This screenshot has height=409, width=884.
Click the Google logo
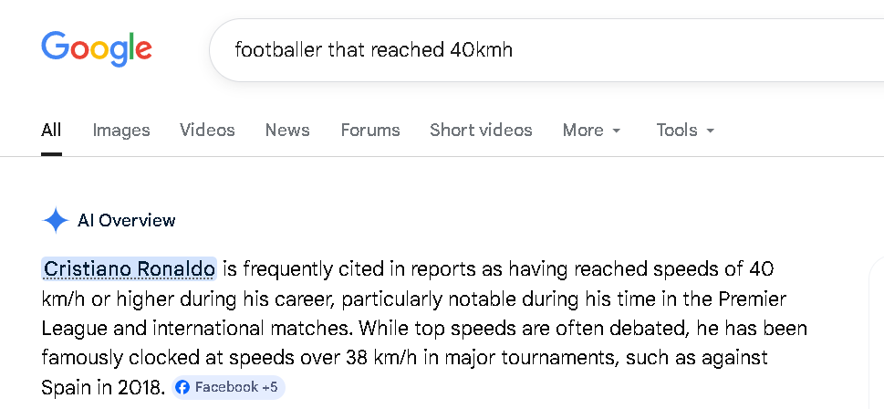96,48
